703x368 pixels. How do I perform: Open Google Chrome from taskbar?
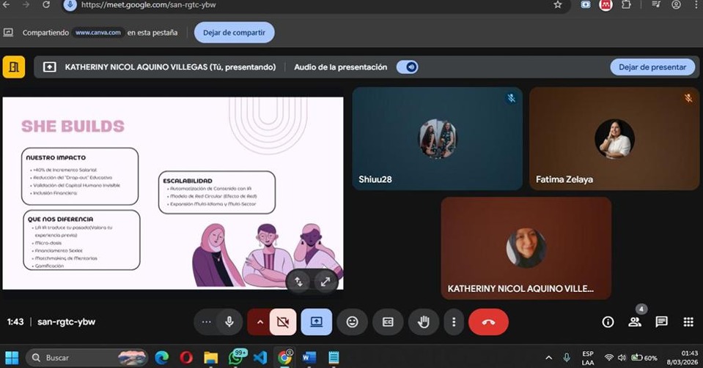[x=284, y=358]
